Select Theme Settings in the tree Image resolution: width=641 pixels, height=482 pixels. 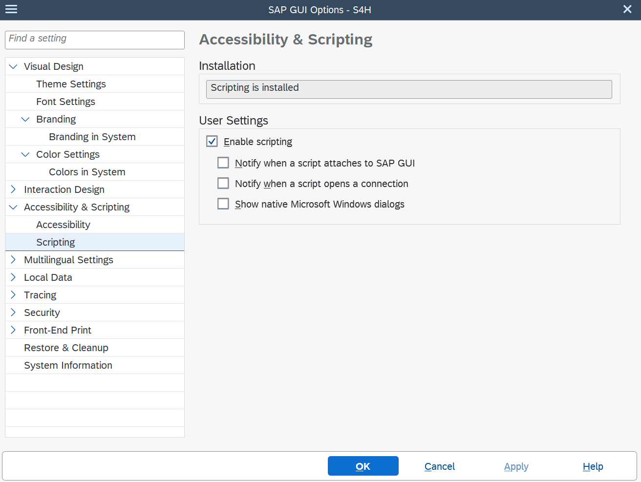tap(71, 84)
